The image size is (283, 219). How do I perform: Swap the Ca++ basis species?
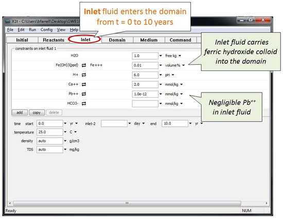[84, 84]
